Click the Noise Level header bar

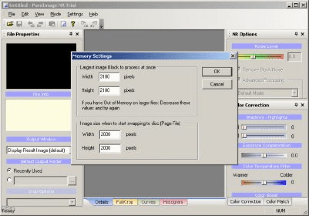pos(267,46)
